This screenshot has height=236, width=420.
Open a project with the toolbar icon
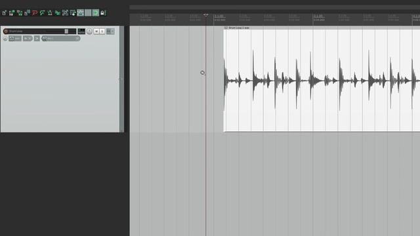(12, 12)
